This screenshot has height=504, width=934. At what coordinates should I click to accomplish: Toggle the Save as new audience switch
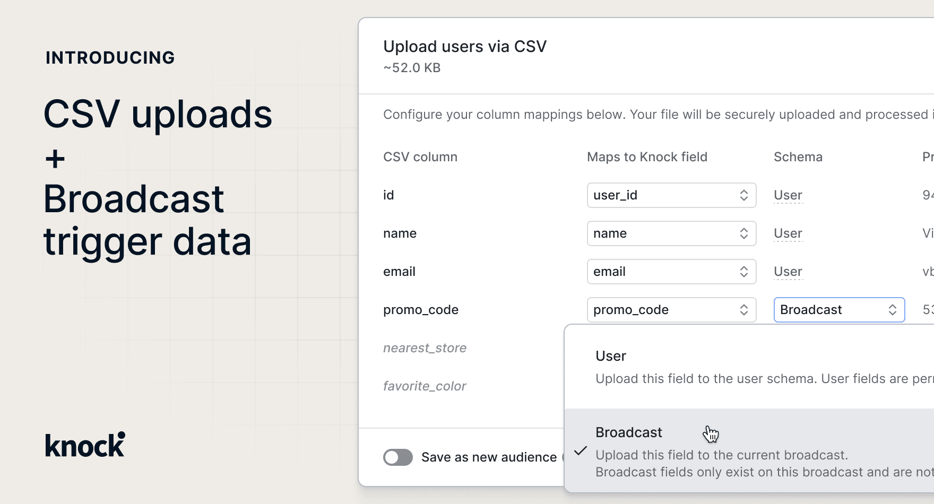pyautogui.click(x=398, y=457)
